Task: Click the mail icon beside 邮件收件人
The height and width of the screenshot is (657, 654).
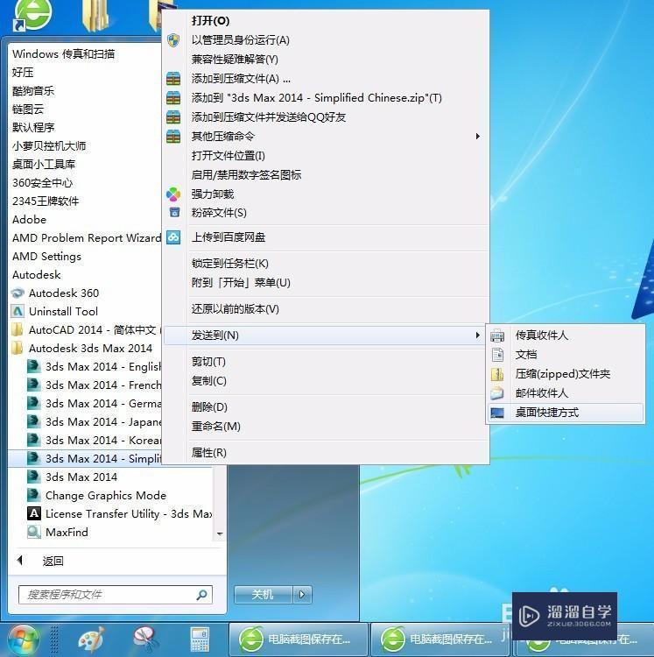Action: point(497,393)
